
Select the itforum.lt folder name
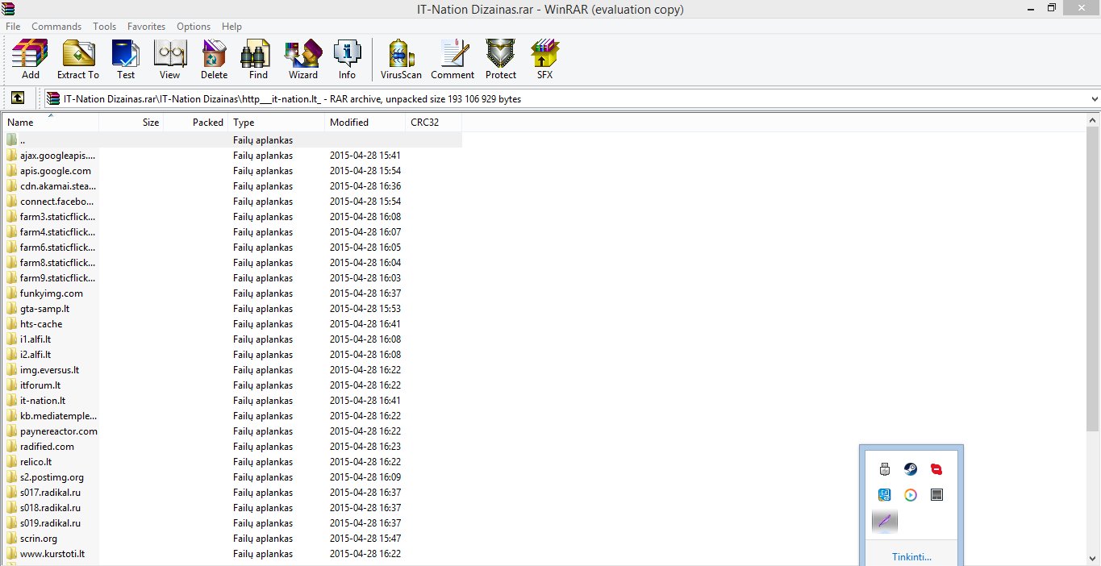(x=40, y=385)
